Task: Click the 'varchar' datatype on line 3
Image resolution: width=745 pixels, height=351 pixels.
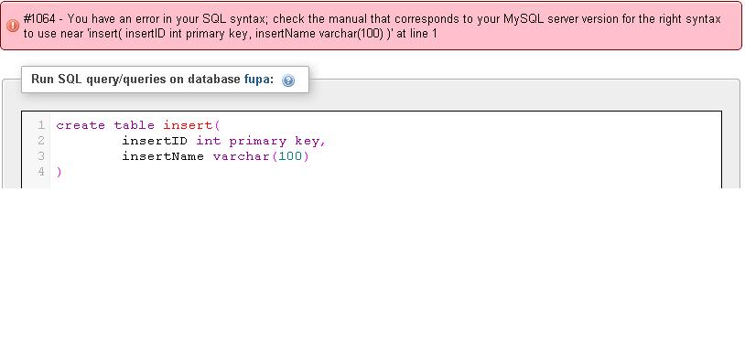Action: [242, 156]
